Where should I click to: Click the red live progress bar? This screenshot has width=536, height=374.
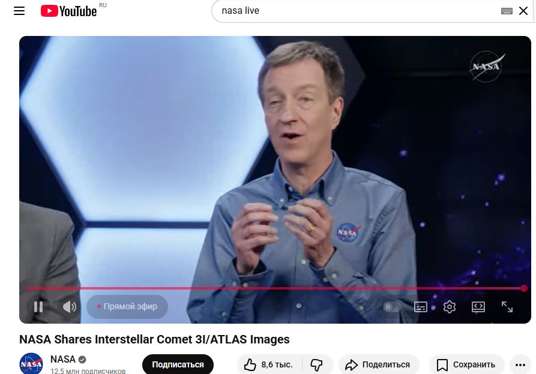point(275,288)
